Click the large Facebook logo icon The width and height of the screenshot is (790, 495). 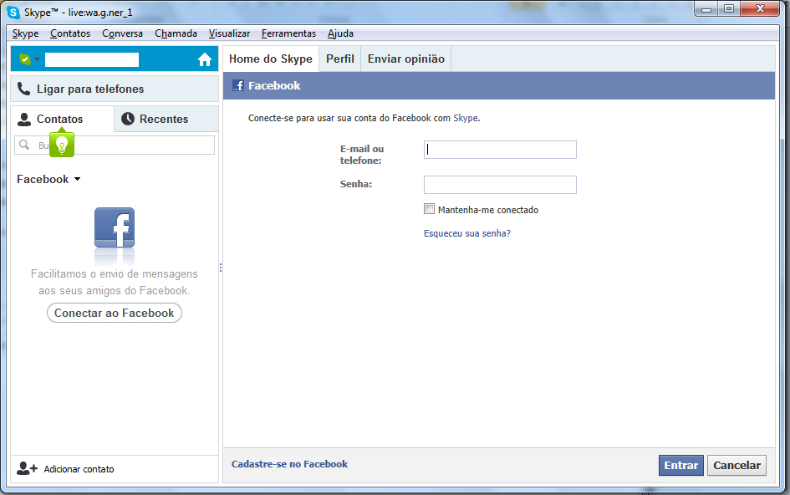[x=115, y=227]
